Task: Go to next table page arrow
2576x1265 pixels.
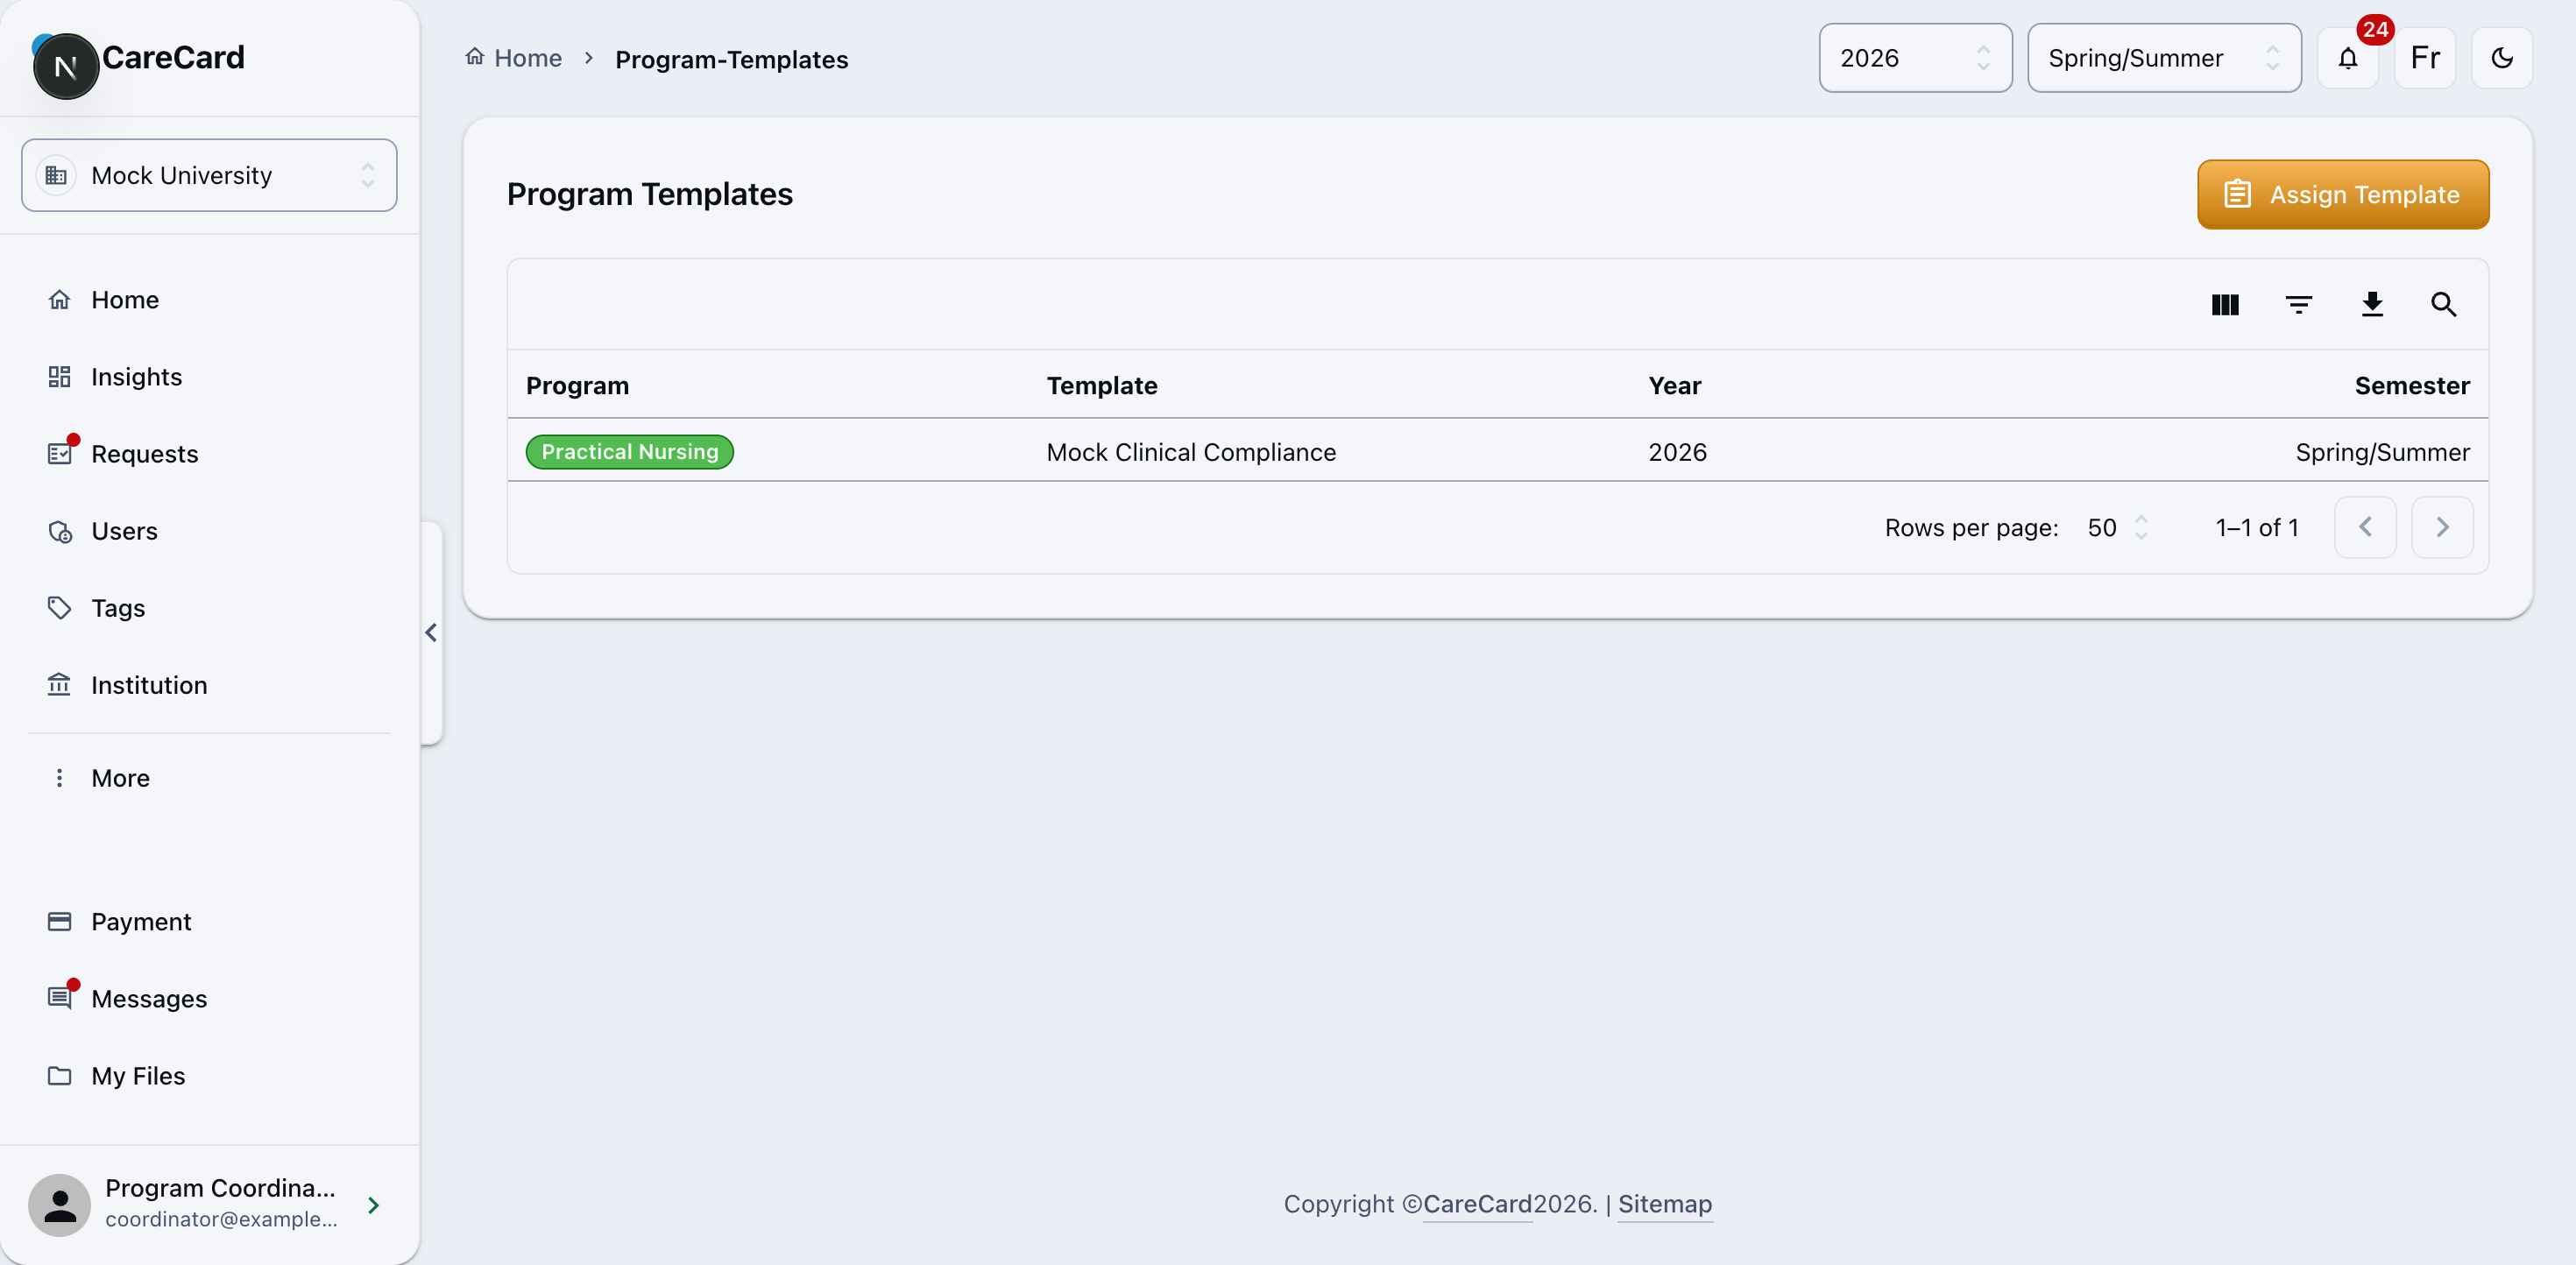Action: (2441, 527)
